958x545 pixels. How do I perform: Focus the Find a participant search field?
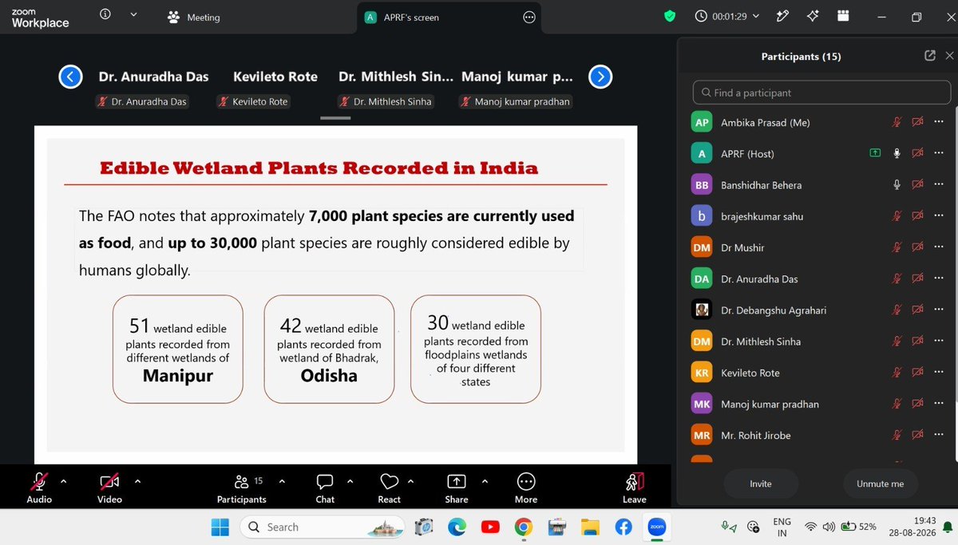[821, 93]
